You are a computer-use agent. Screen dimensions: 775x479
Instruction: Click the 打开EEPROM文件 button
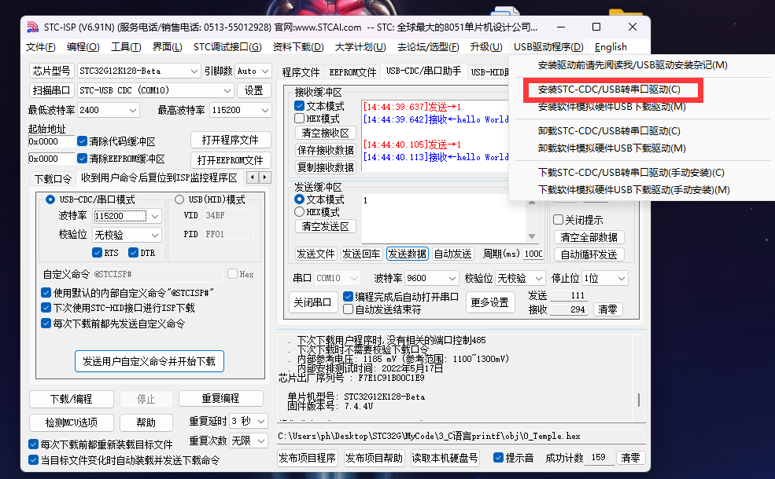(x=231, y=160)
